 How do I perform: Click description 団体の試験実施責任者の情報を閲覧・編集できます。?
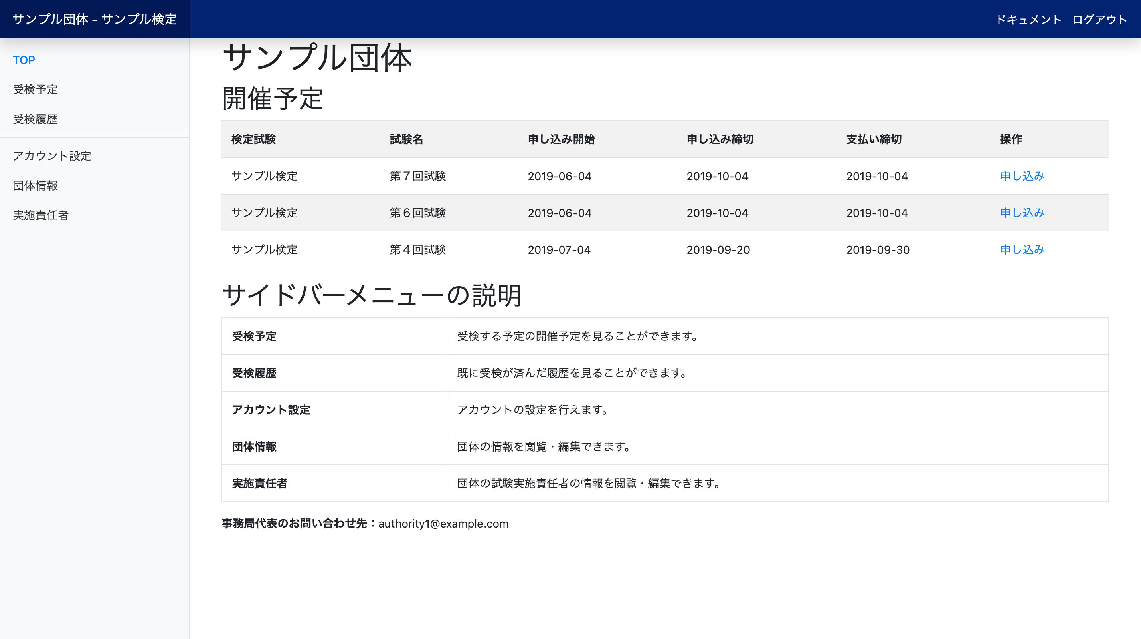click(589, 483)
